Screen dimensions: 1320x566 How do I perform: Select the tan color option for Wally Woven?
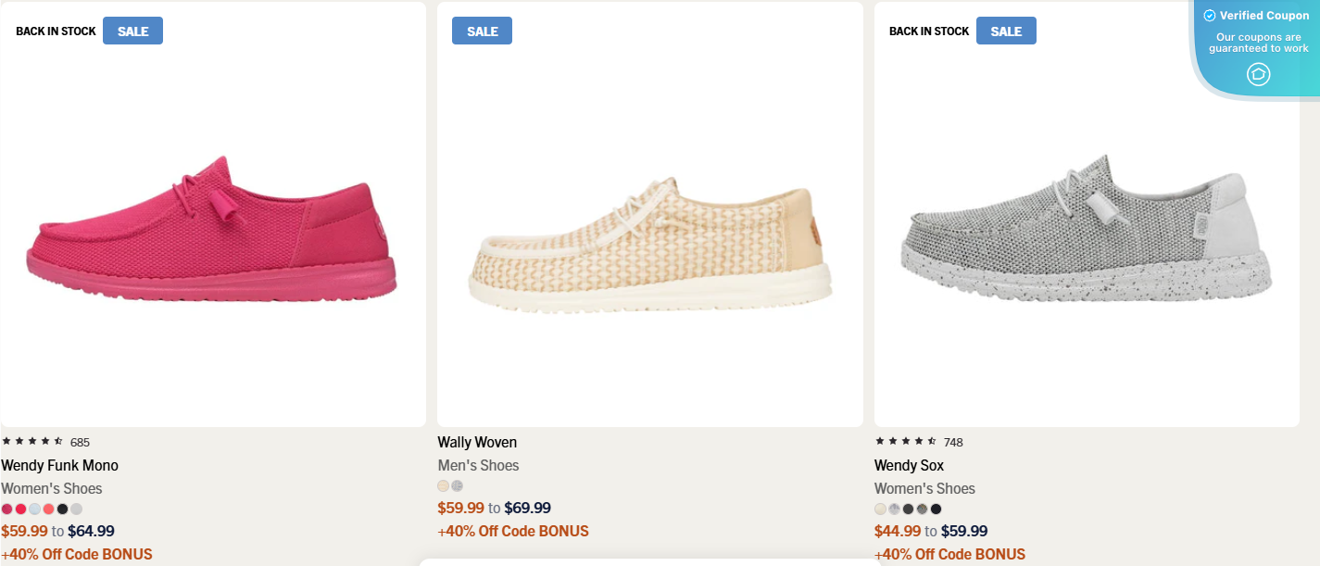[443, 485]
